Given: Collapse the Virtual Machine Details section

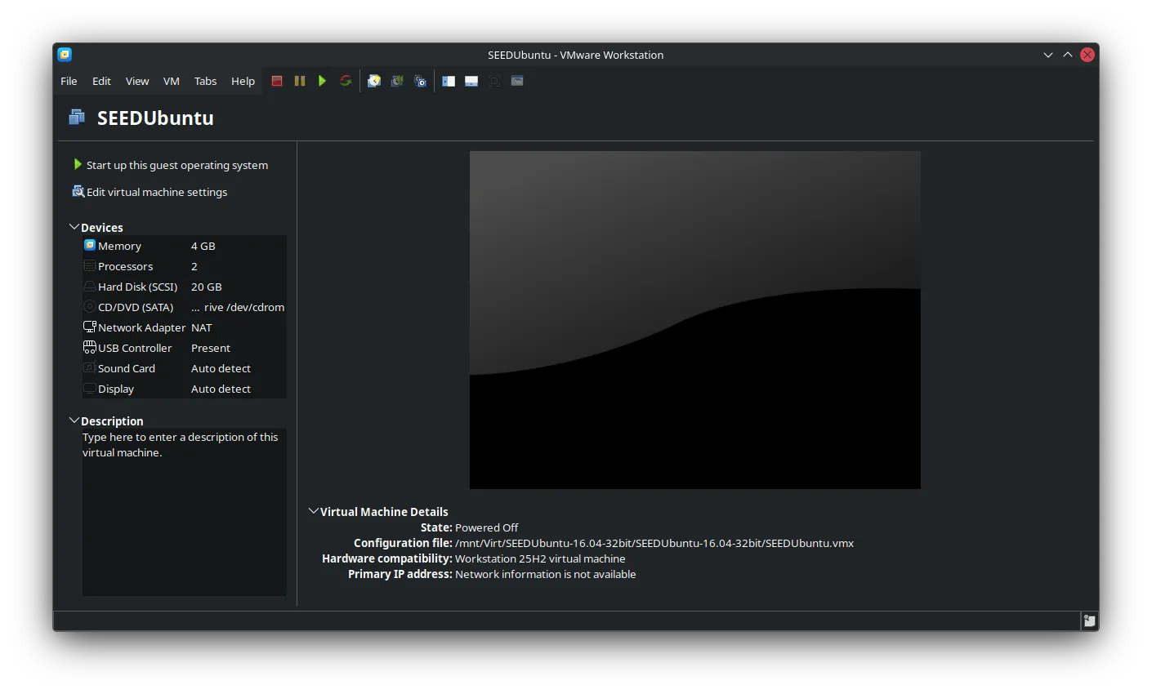Looking at the screenshot, I should coord(313,511).
